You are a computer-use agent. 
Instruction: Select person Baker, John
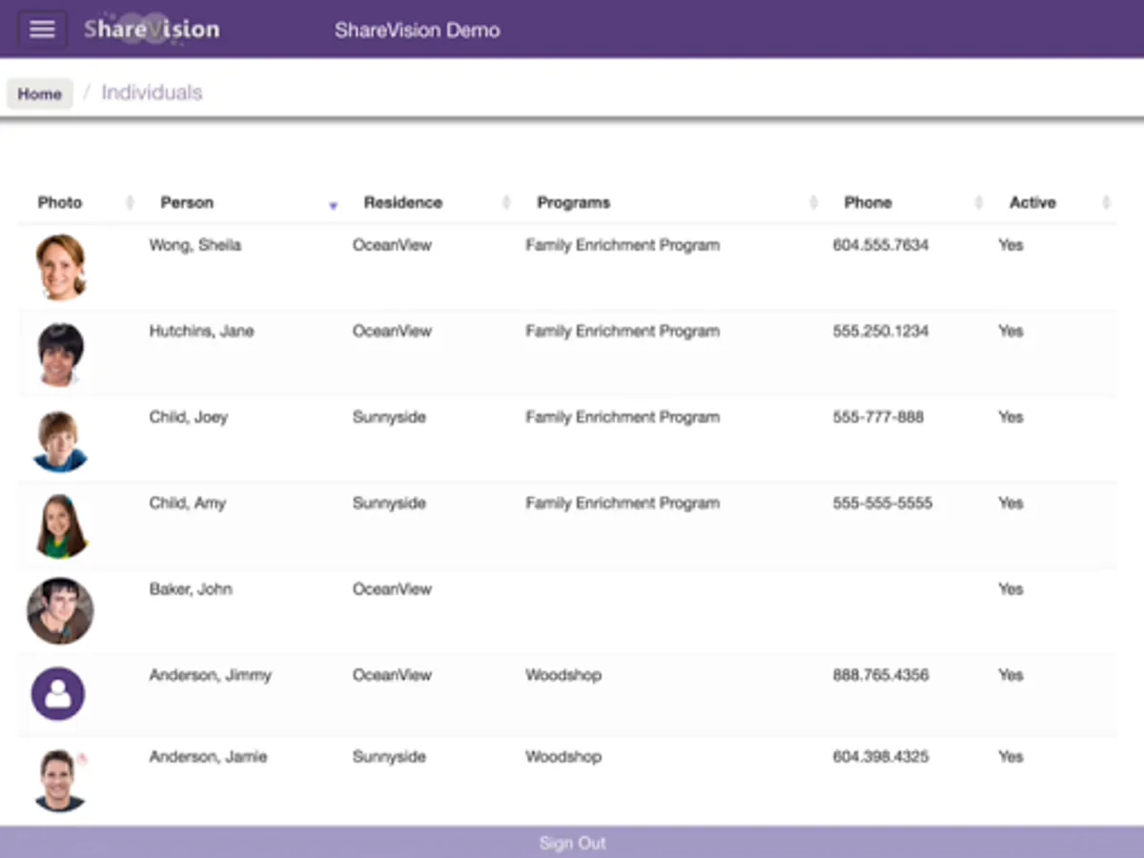(x=191, y=588)
